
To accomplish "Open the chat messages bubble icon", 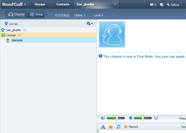I will click(161, 5).
